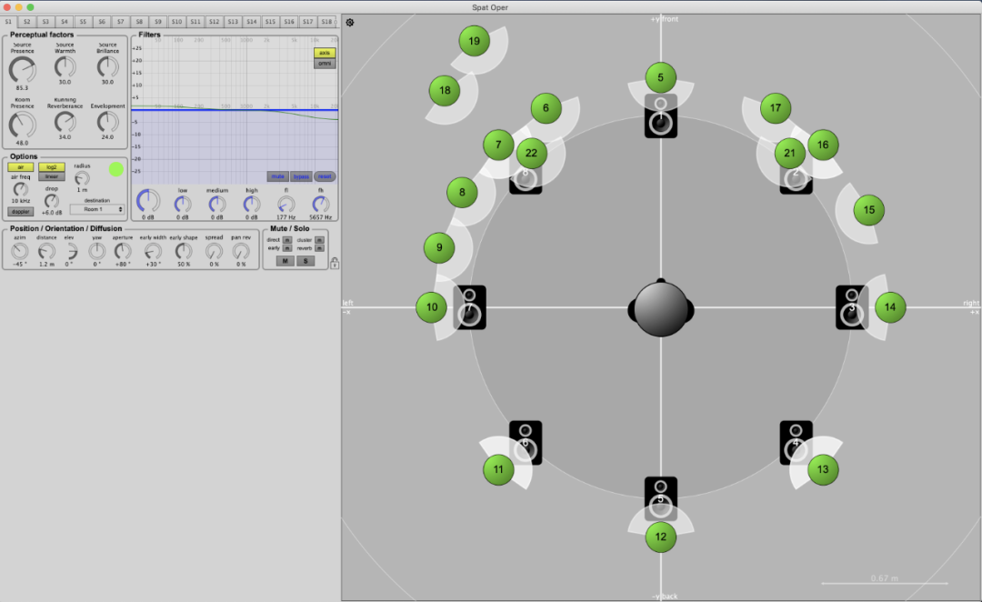Select source 10 on the left axis
Screen dimensions: 982x602
[432, 307]
